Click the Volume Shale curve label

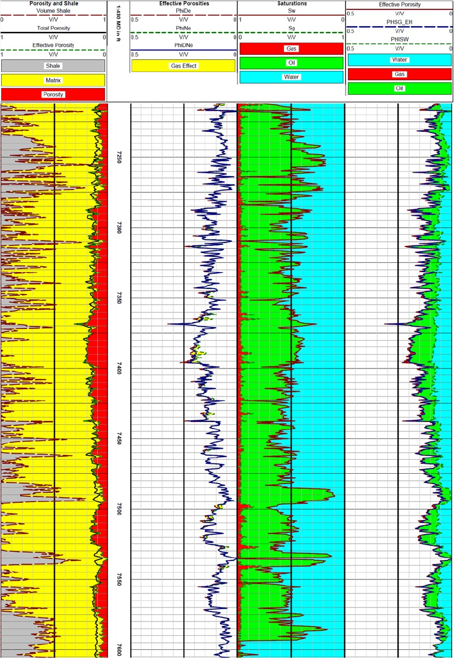[53, 11]
